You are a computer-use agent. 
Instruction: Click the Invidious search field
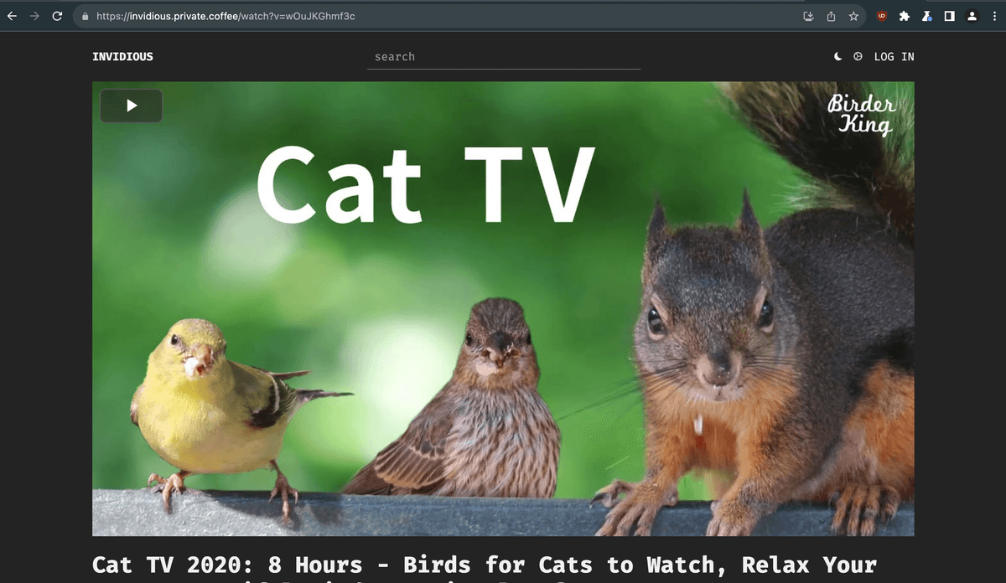[503, 57]
